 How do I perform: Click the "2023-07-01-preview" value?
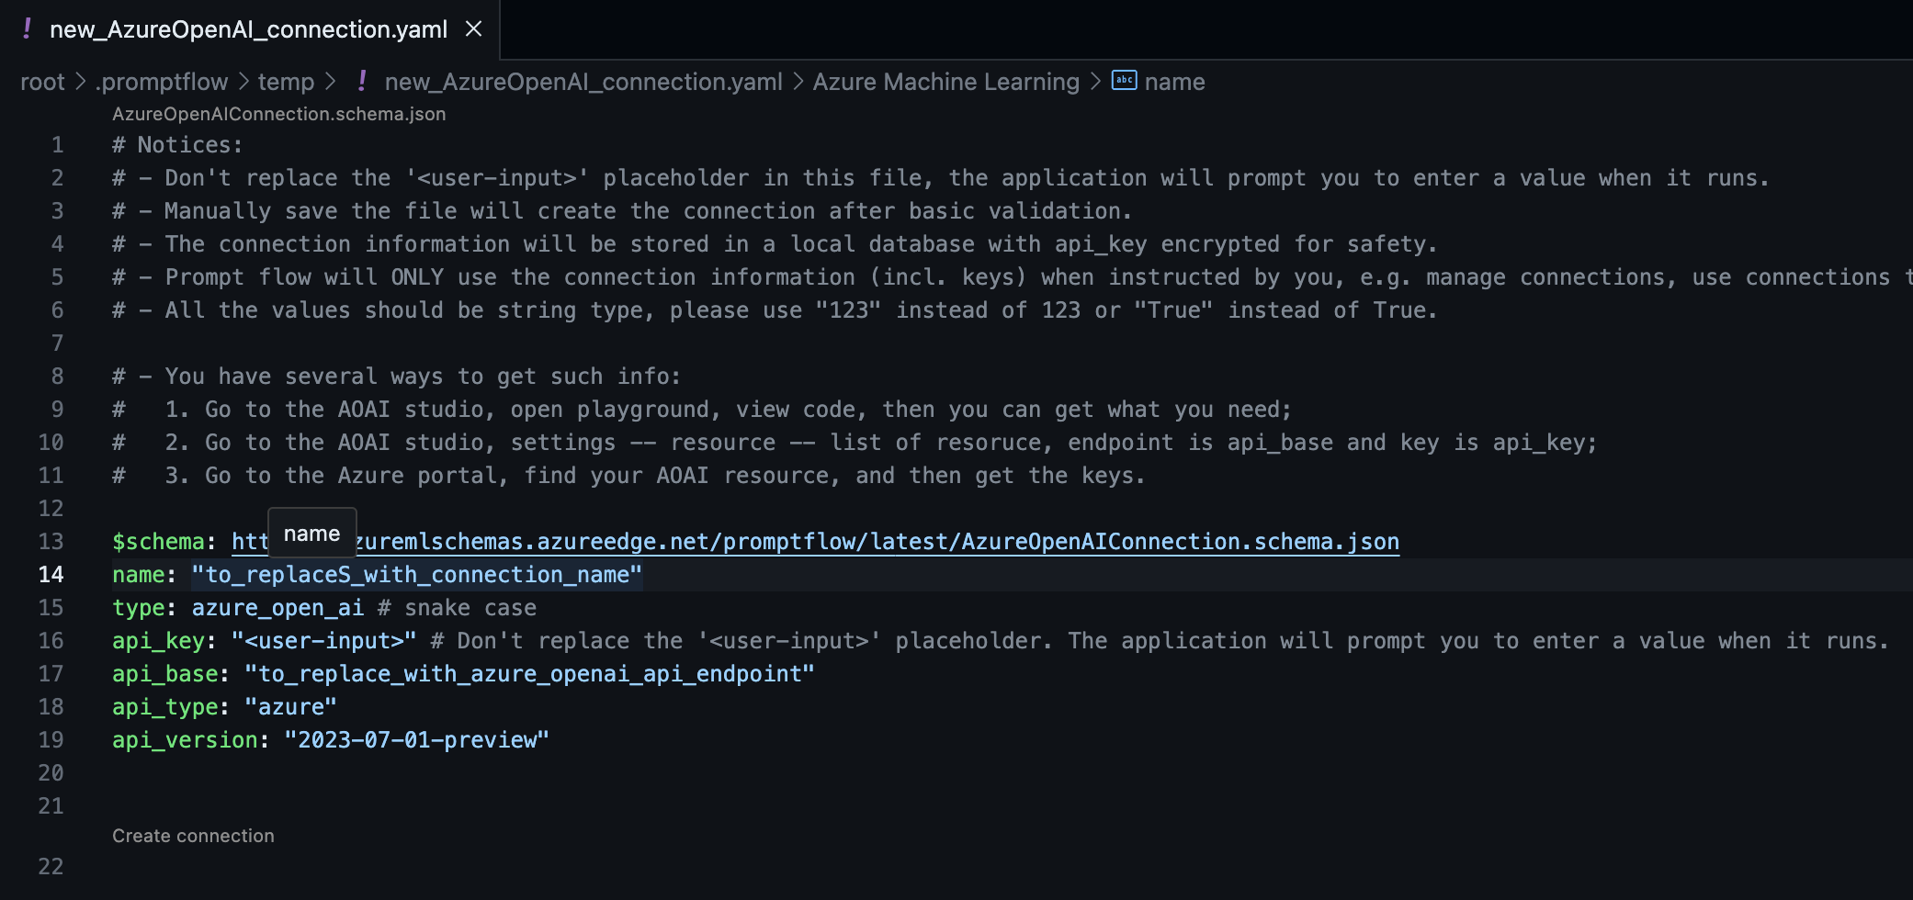pos(416,740)
